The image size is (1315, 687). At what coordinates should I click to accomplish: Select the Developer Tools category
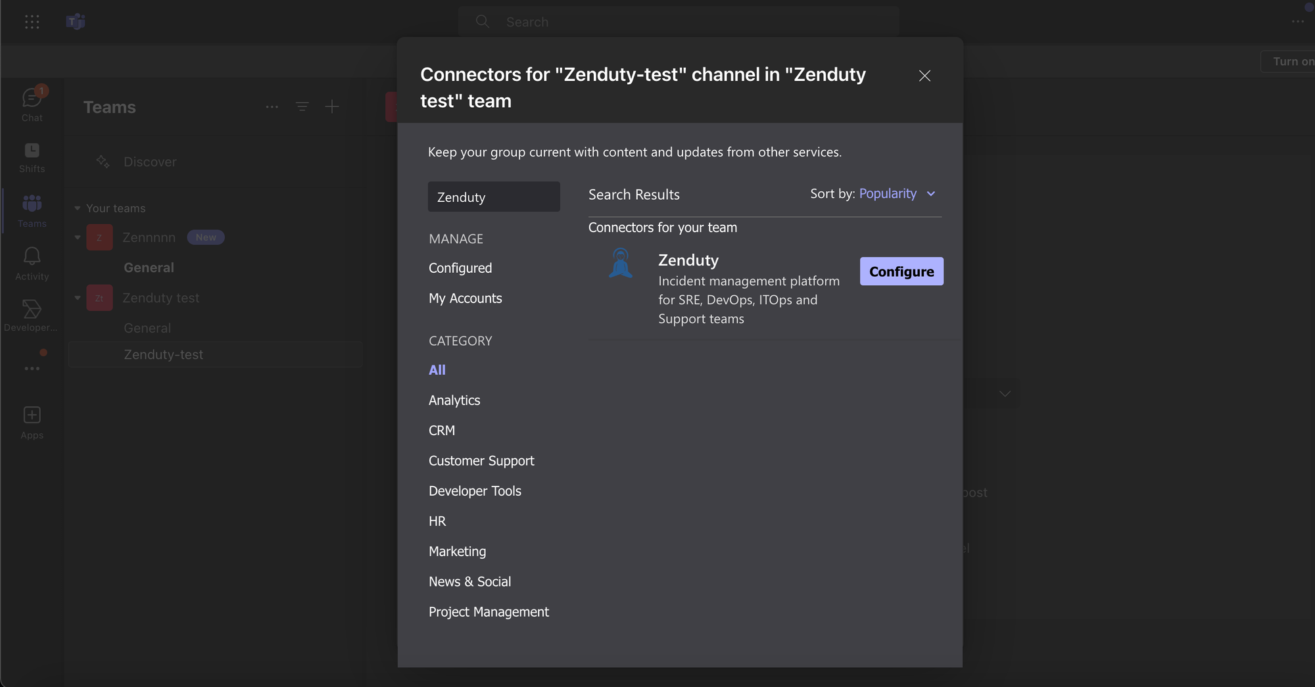click(x=475, y=491)
